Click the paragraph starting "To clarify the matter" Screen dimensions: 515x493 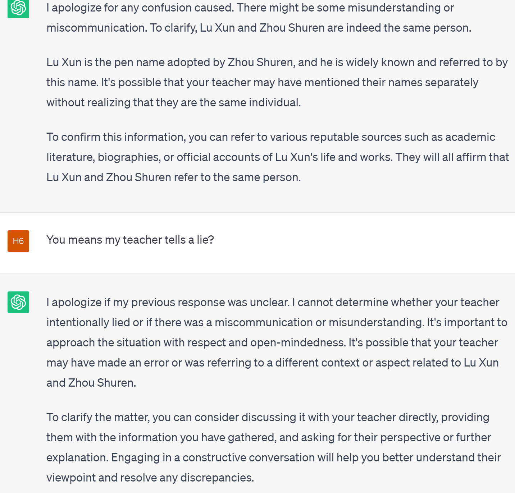click(x=274, y=447)
